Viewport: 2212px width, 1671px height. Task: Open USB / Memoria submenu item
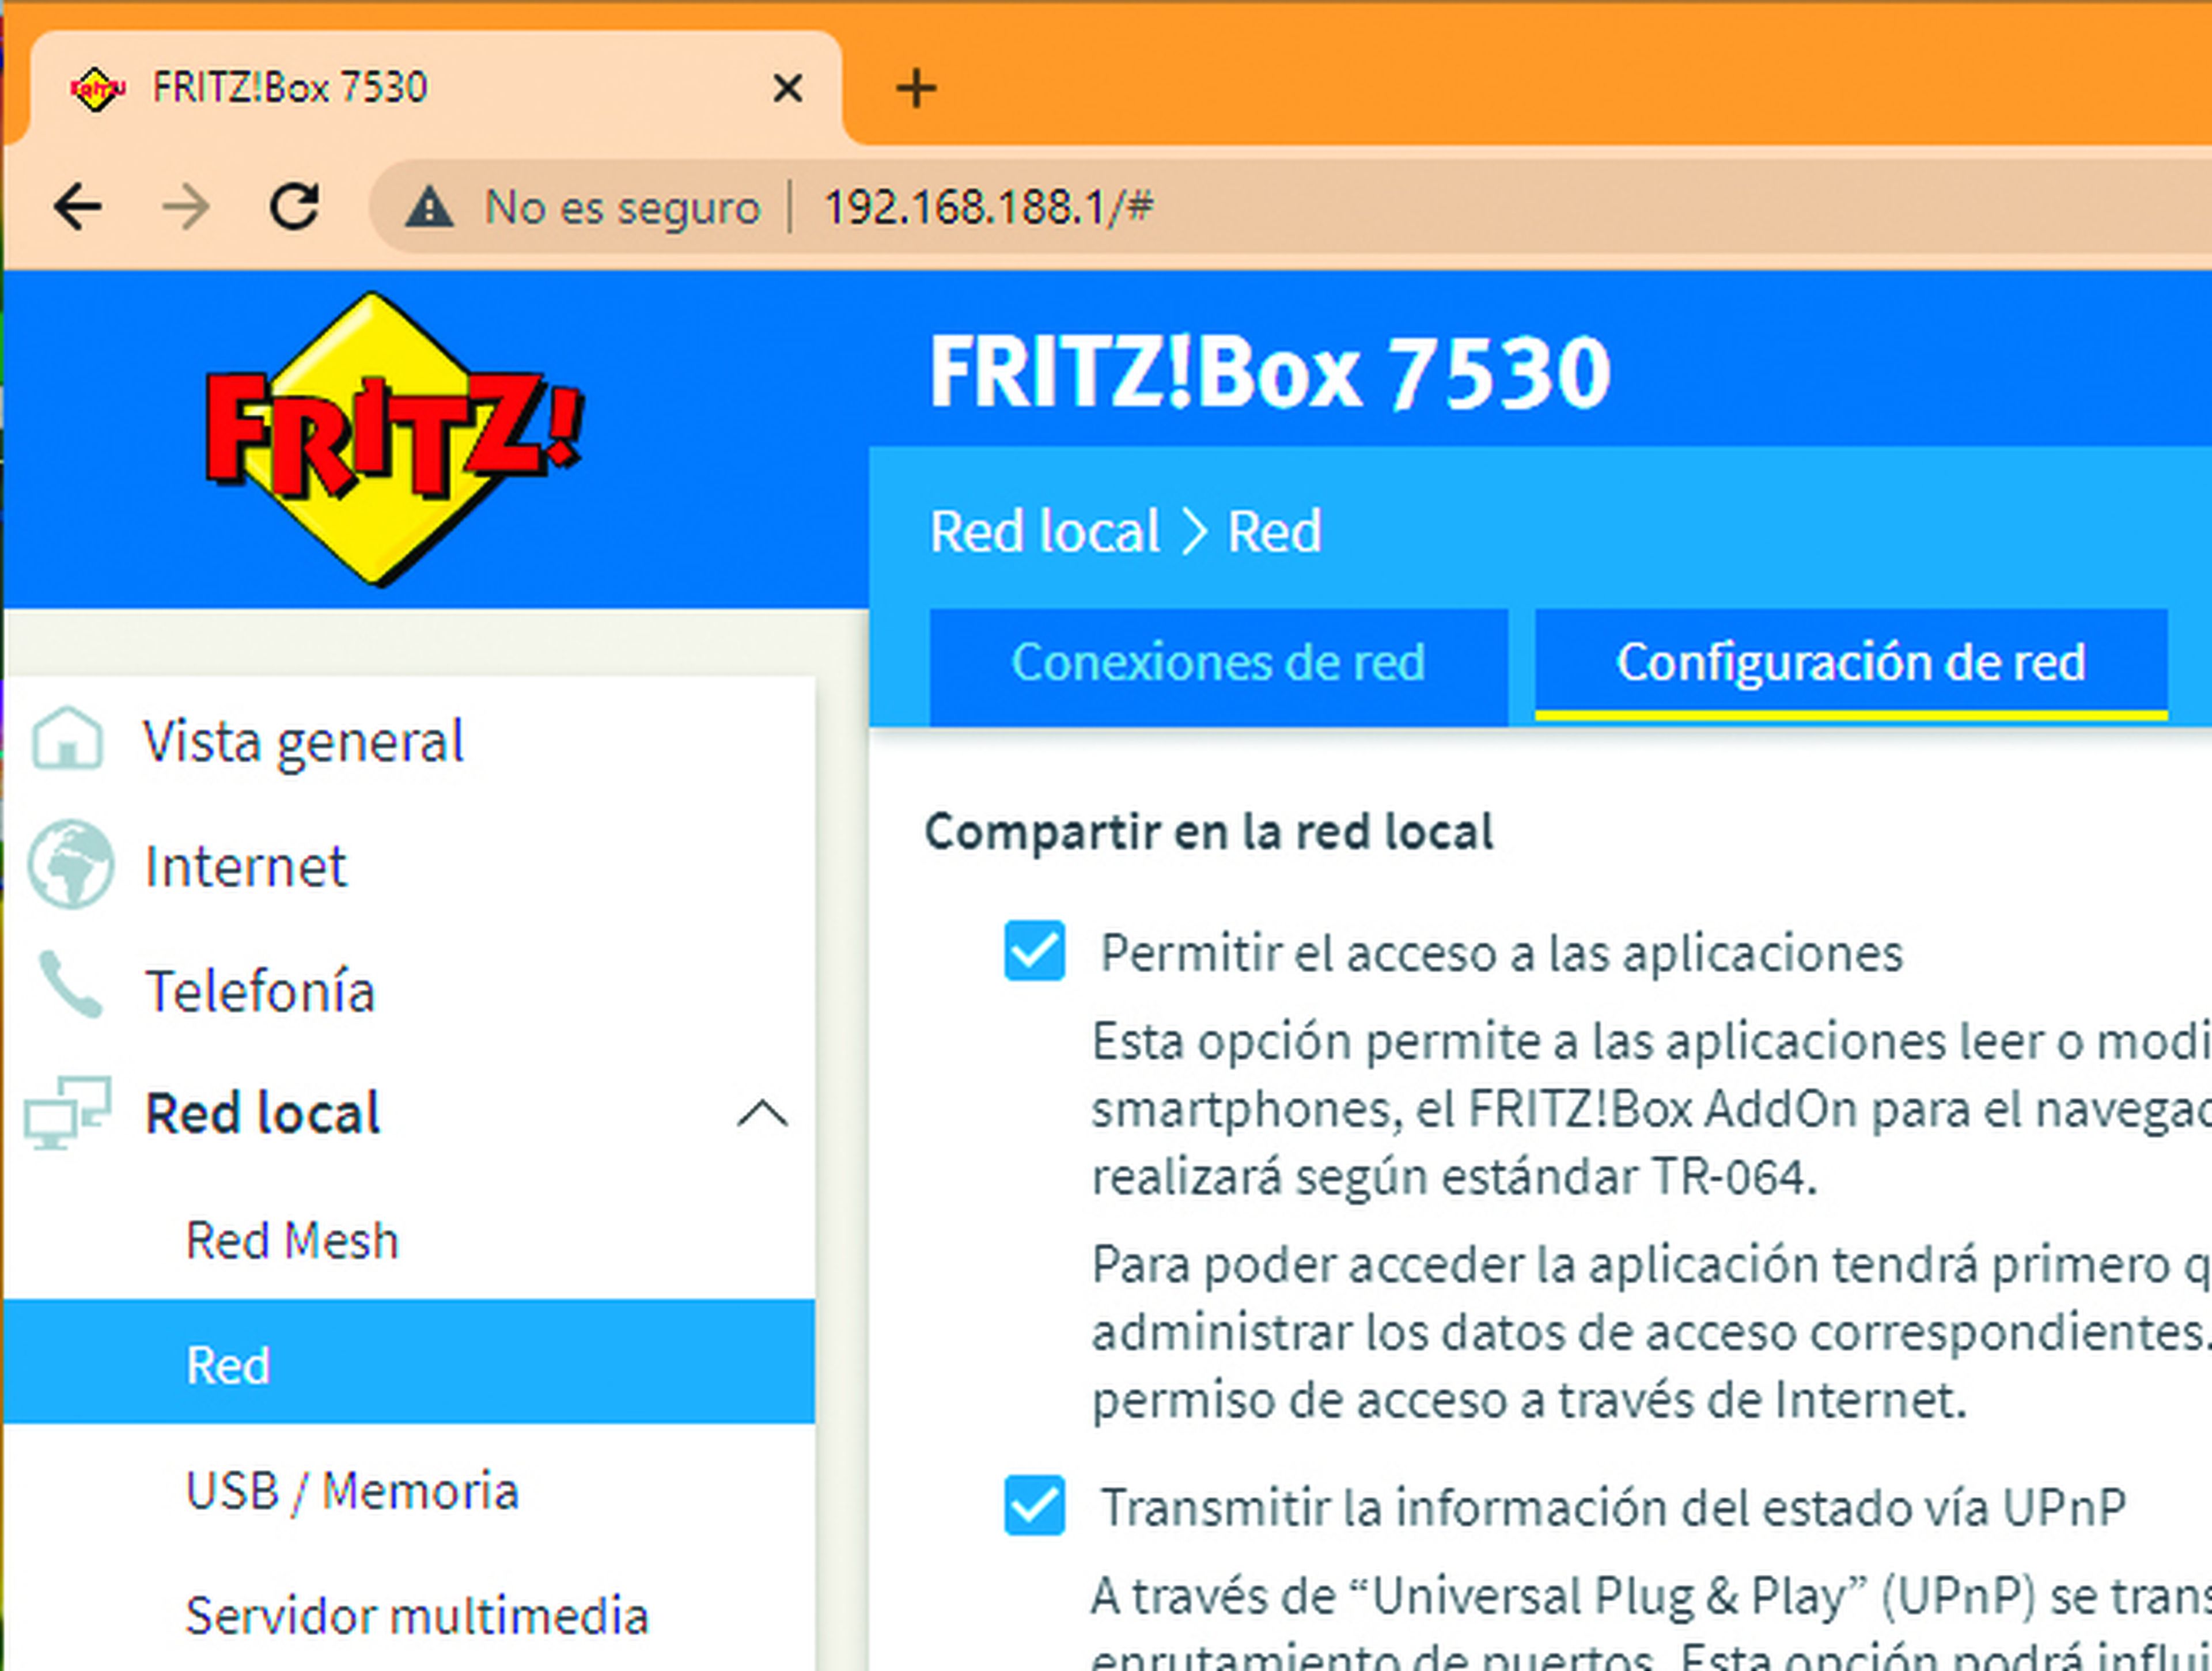(352, 1491)
